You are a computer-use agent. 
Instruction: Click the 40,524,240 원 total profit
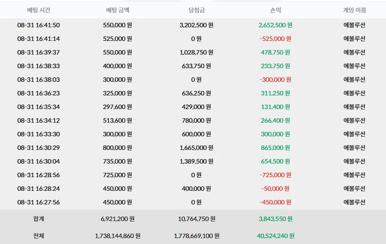pyautogui.click(x=275, y=236)
